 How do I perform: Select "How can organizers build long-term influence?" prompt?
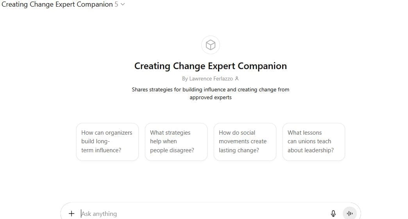pos(107,141)
